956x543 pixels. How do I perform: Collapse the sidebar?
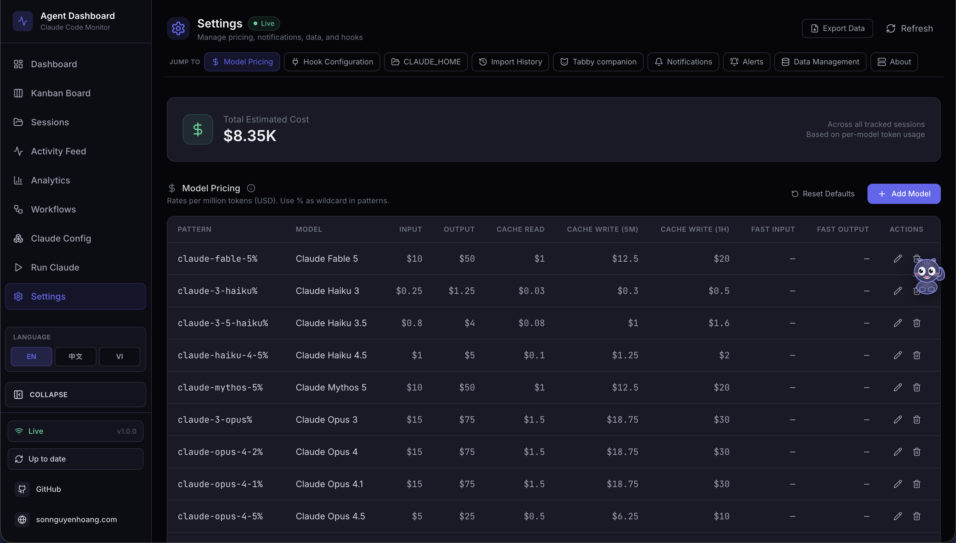pyautogui.click(x=76, y=395)
